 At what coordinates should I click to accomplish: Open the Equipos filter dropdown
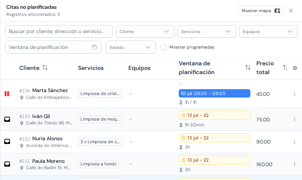268,31
